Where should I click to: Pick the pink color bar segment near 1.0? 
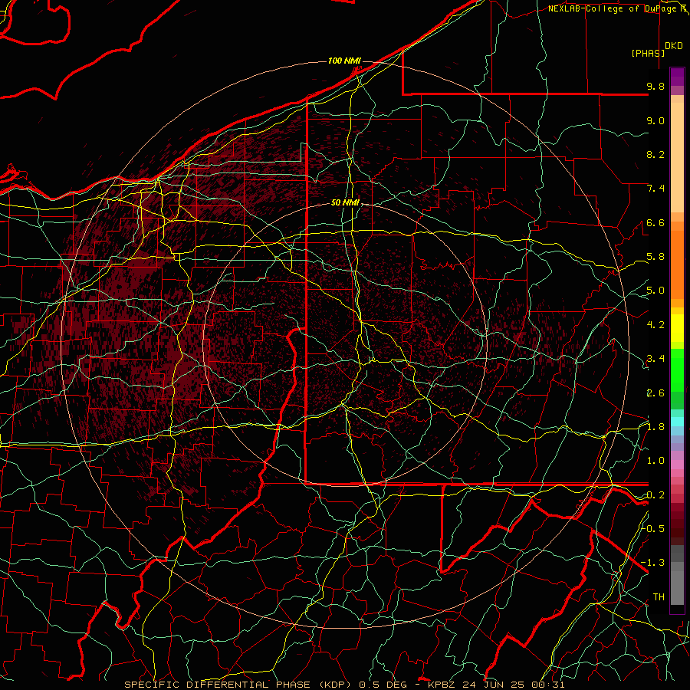point(677,464)
